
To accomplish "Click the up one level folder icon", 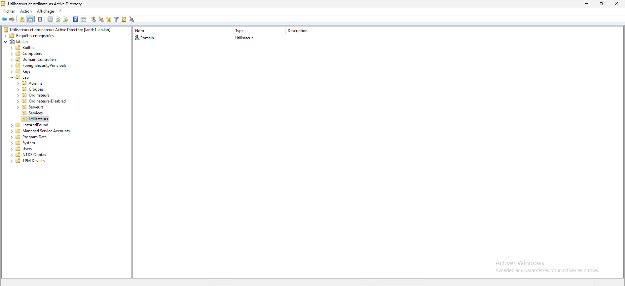I will 22,20.
